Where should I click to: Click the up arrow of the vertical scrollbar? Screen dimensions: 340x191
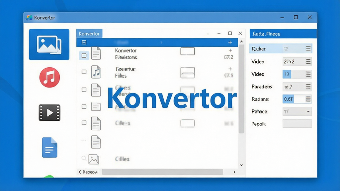point(241,41)
